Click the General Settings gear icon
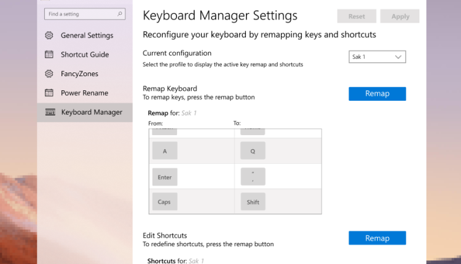 coord(49,36)
